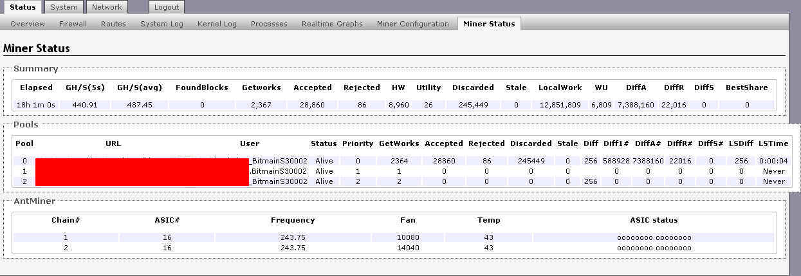Go to the Routes sub-tab

(113, 24)
